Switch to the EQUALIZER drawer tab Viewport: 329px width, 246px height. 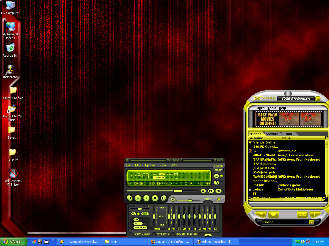[x=142, y=234]
